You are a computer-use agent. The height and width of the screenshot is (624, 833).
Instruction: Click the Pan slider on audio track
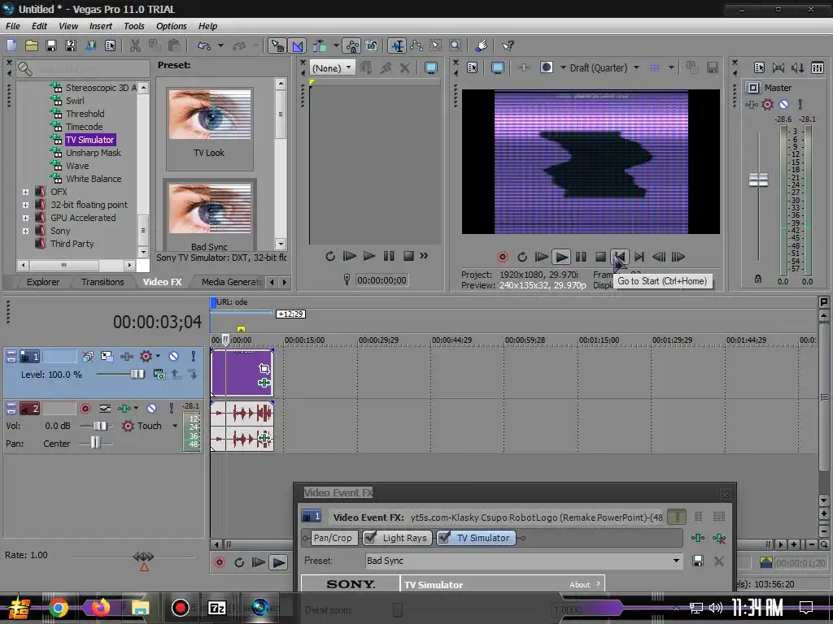tap(96, 443)
